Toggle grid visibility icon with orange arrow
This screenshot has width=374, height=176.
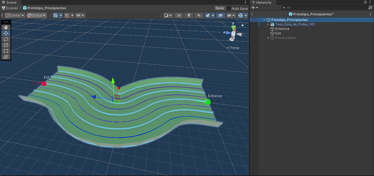point(67,16)
